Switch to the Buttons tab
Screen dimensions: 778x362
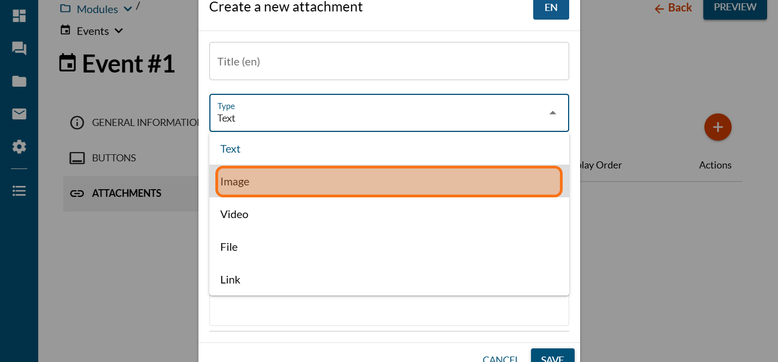(x=113, y=158)
